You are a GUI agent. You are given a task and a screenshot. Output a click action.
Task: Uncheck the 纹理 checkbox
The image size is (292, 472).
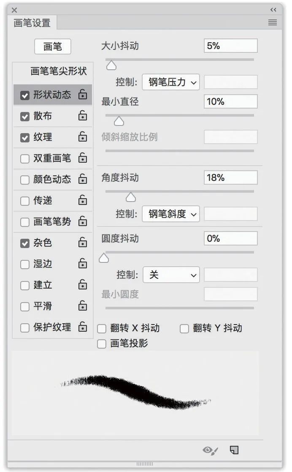click(24, 137)
